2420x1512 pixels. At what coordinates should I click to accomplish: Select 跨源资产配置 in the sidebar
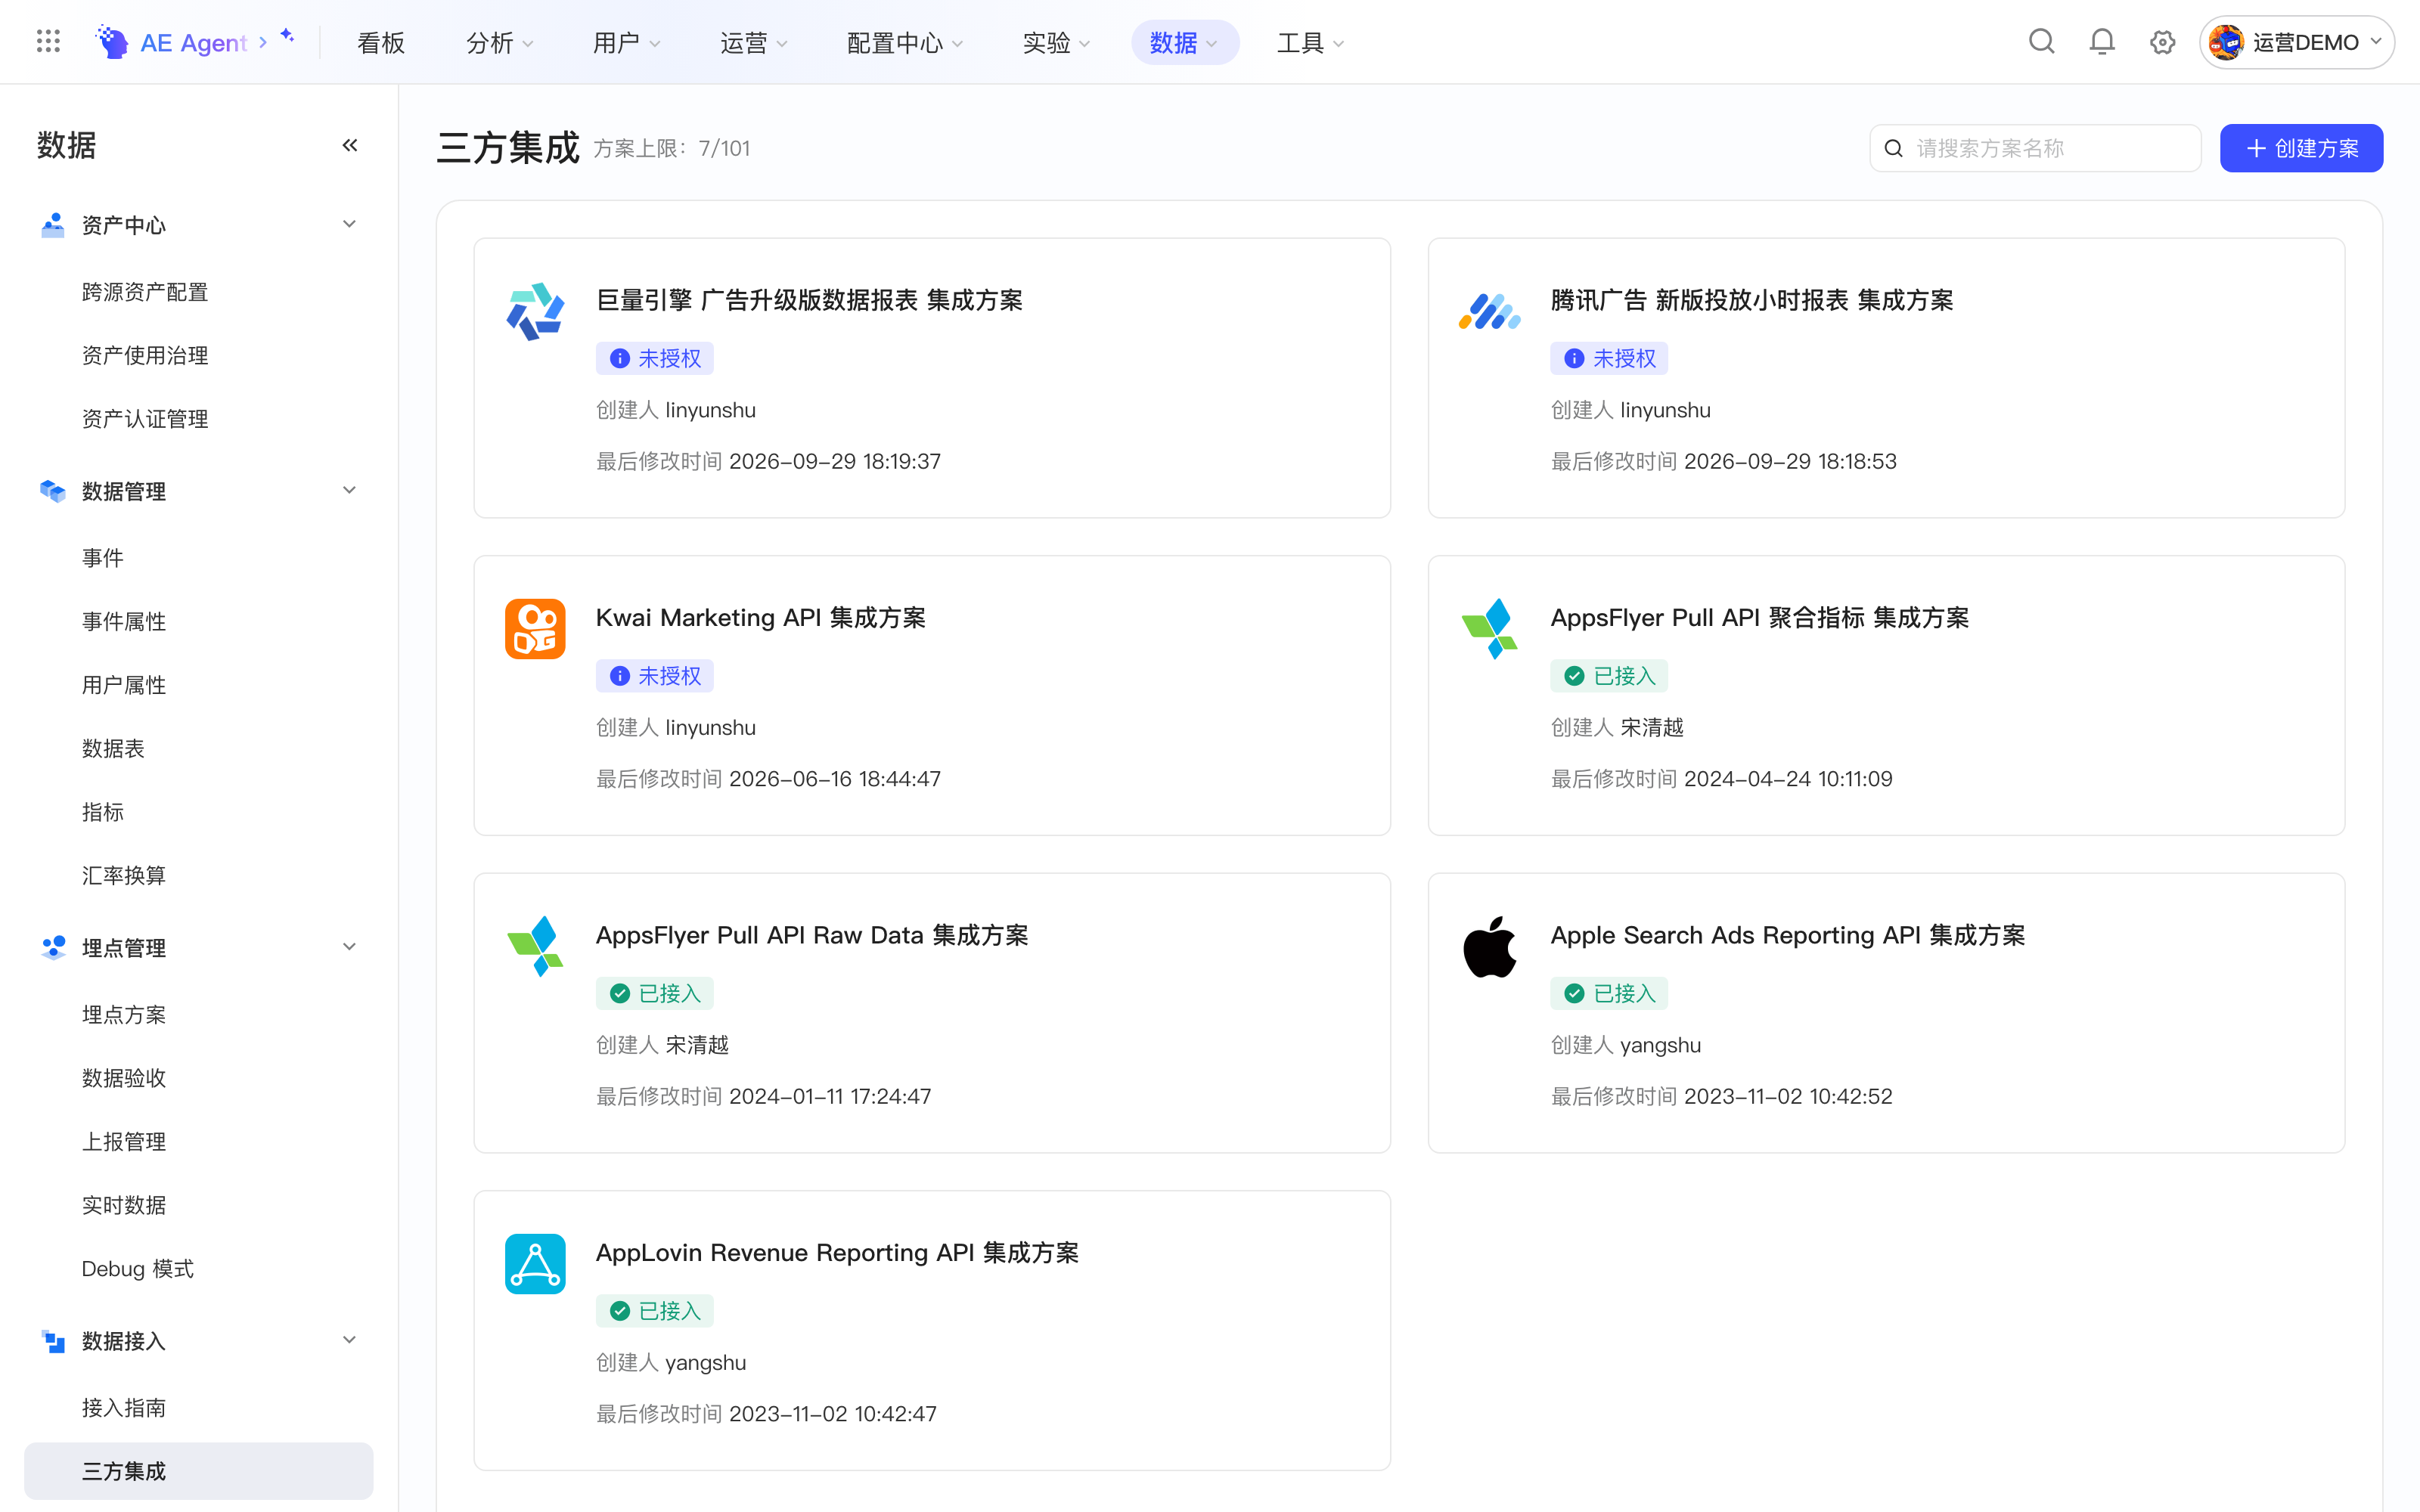pos(145,292)
